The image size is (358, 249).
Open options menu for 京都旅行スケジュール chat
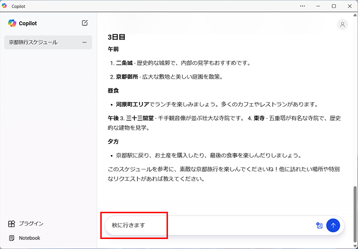pyautogui.click(x=84, y=42)
